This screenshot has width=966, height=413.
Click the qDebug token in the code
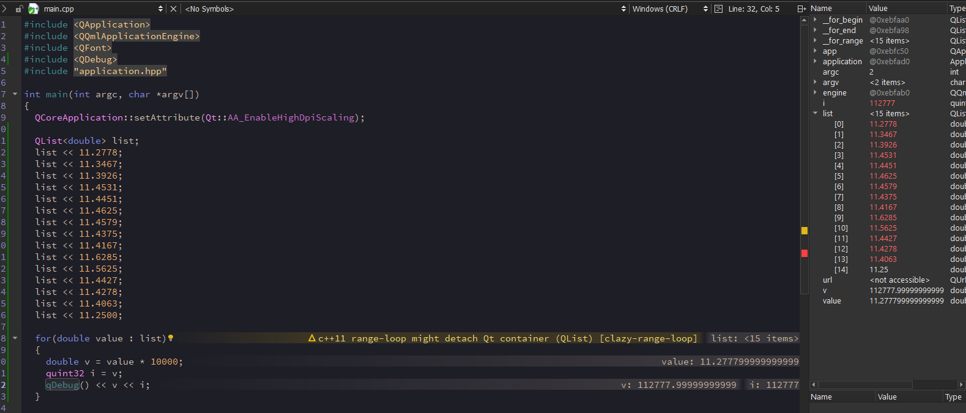tap(62, 385)
